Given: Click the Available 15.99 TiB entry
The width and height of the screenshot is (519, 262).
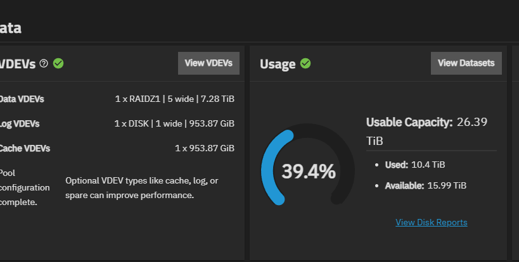Looking at the screenshot, I should (426, 185).
